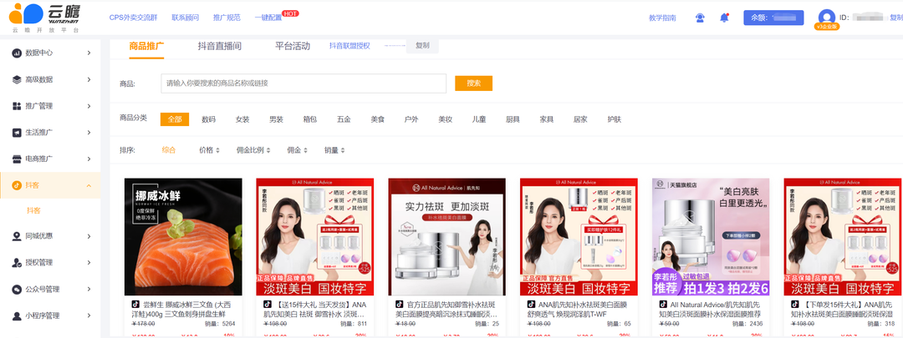Sort products by 销量

pyautogui.click(x=334, y=150)
